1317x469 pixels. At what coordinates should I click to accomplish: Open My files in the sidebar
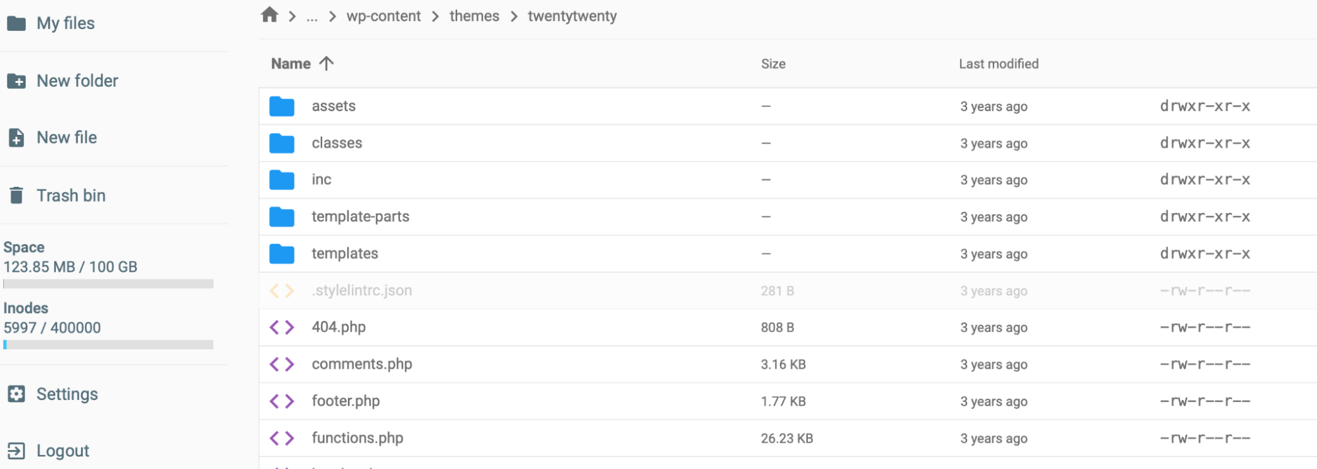pos(65,24)
